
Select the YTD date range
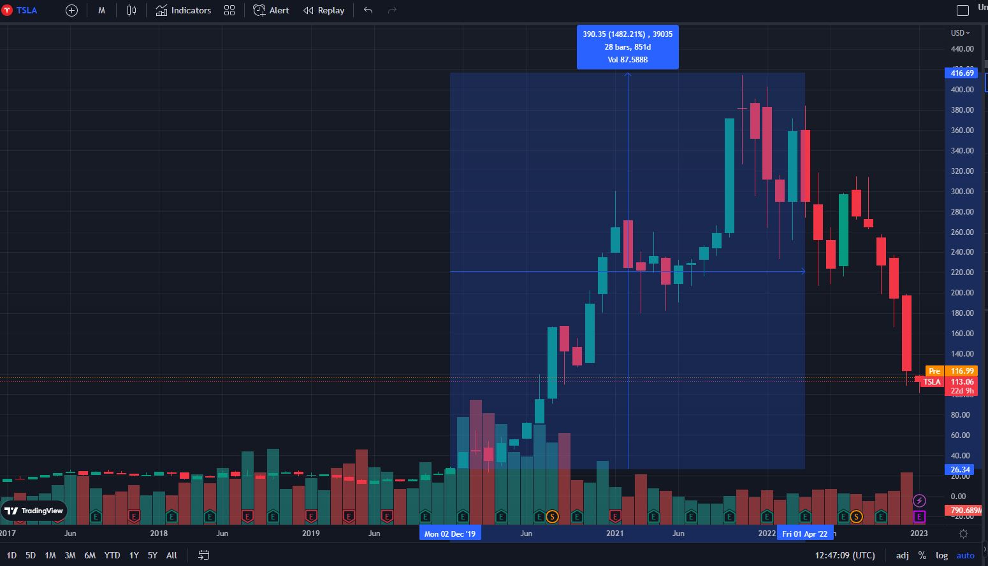[x=112, y=555]
